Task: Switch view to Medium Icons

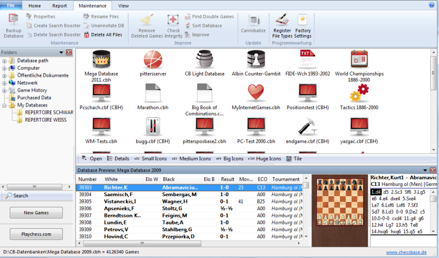Action: coord(191,159)
